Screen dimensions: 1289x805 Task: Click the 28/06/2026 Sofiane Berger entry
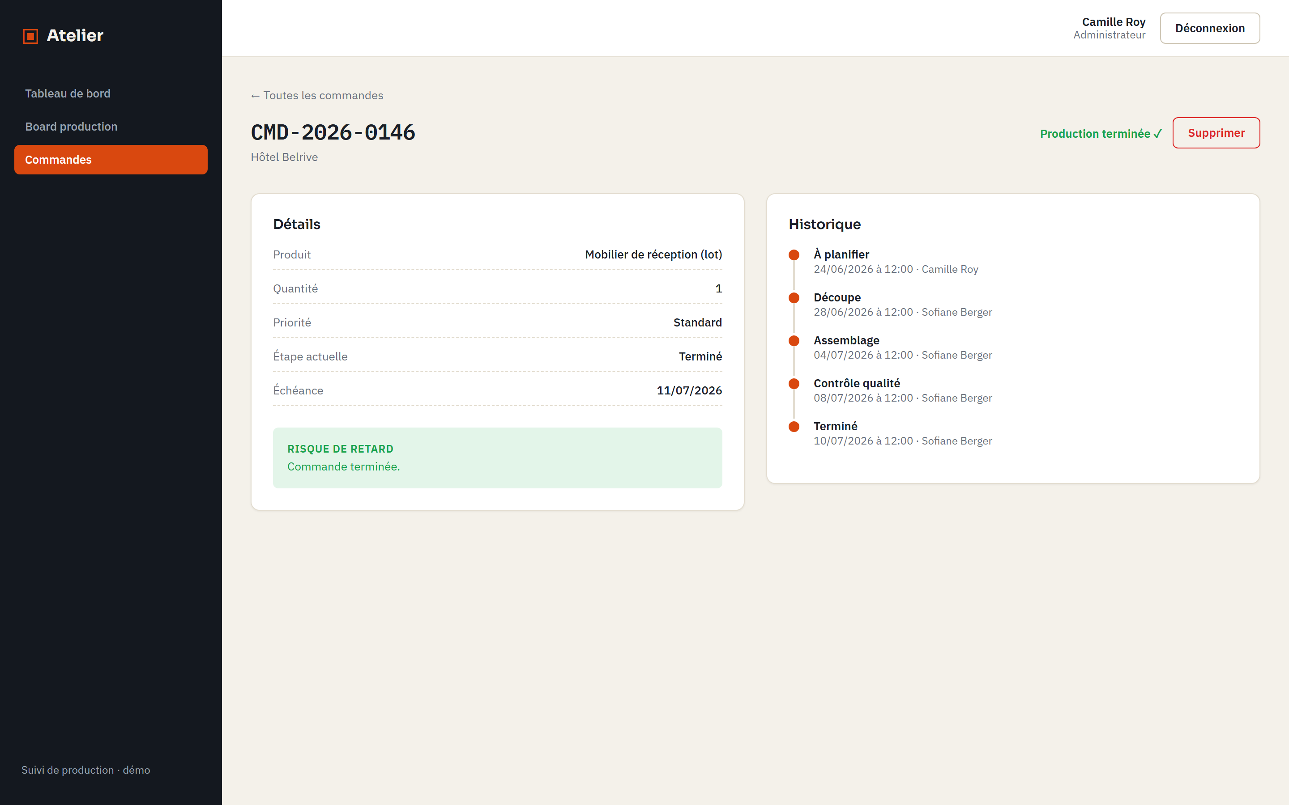pos(902,312)
